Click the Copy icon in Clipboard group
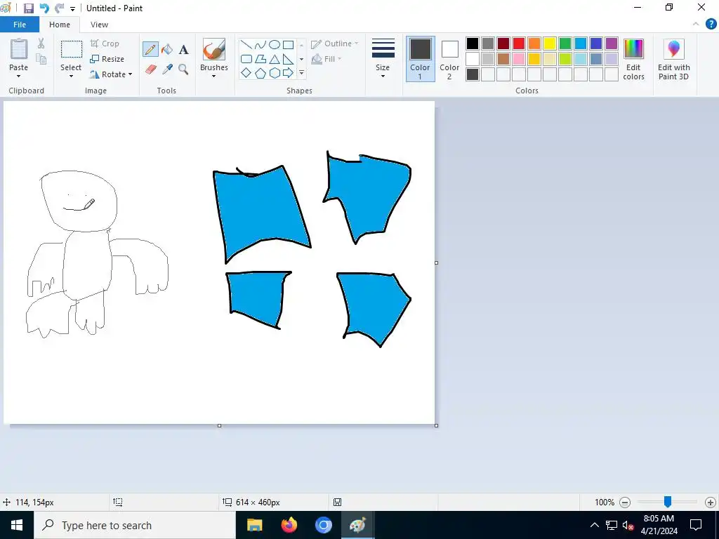 [x=41, y=59]
